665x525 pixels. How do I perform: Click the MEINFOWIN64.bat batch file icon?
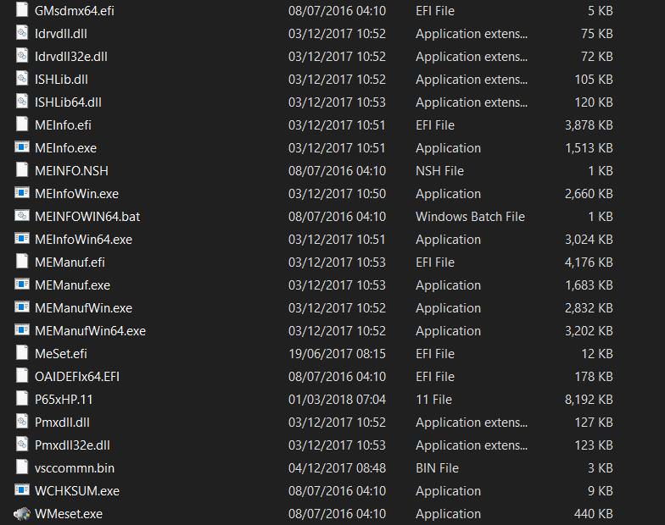tap(22, 217)
